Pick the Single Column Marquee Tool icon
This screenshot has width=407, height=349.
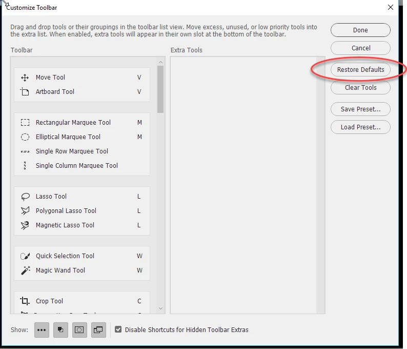[25, 166]
